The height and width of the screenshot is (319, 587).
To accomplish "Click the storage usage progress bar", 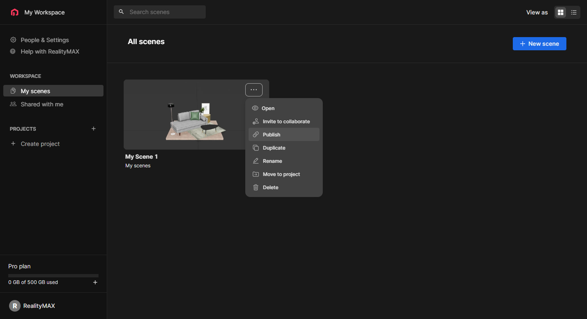I will 53,275.
